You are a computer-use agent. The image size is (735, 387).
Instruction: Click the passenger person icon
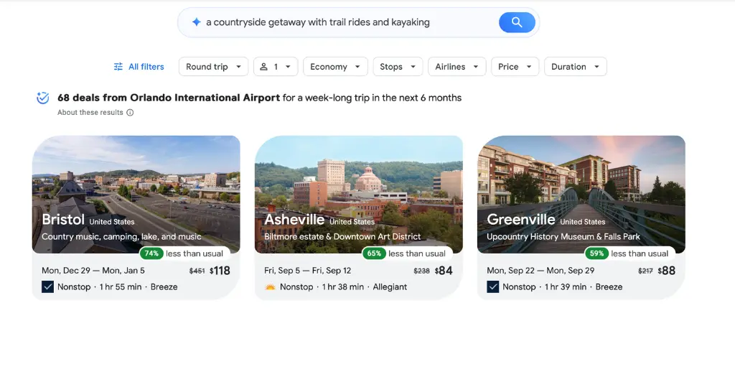264,67
